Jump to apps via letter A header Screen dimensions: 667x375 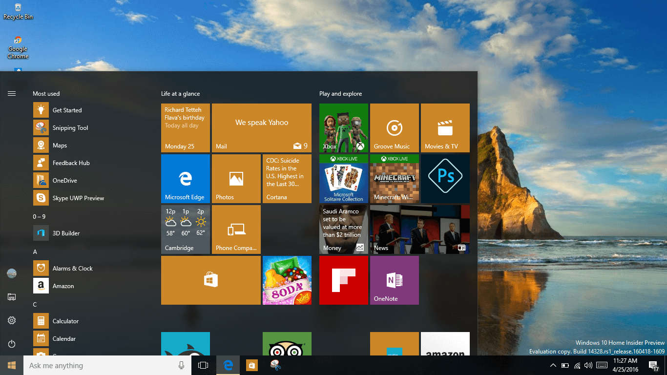[35, 251]
